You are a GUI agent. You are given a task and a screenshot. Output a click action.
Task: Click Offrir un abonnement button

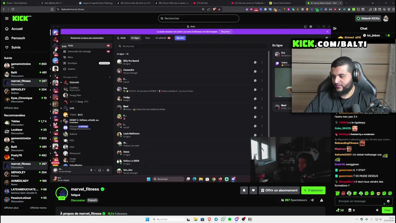[279, 190]
